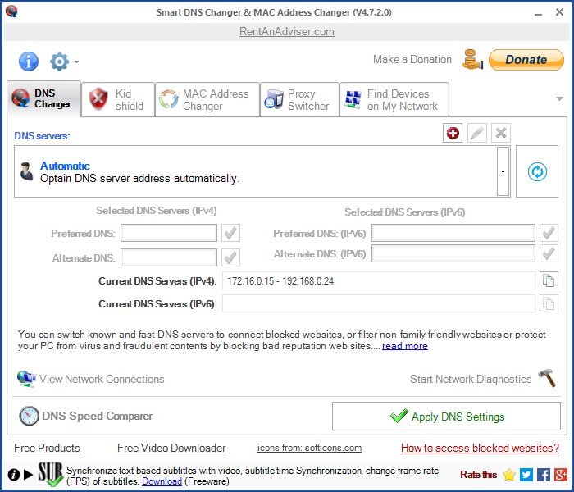Click the DNS Speed Comparer gauge icon
The height and width of the screenshot is (492, 574).
29,416
